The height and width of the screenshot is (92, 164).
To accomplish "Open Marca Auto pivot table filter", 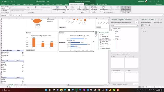I will click(x=16, y=61).
